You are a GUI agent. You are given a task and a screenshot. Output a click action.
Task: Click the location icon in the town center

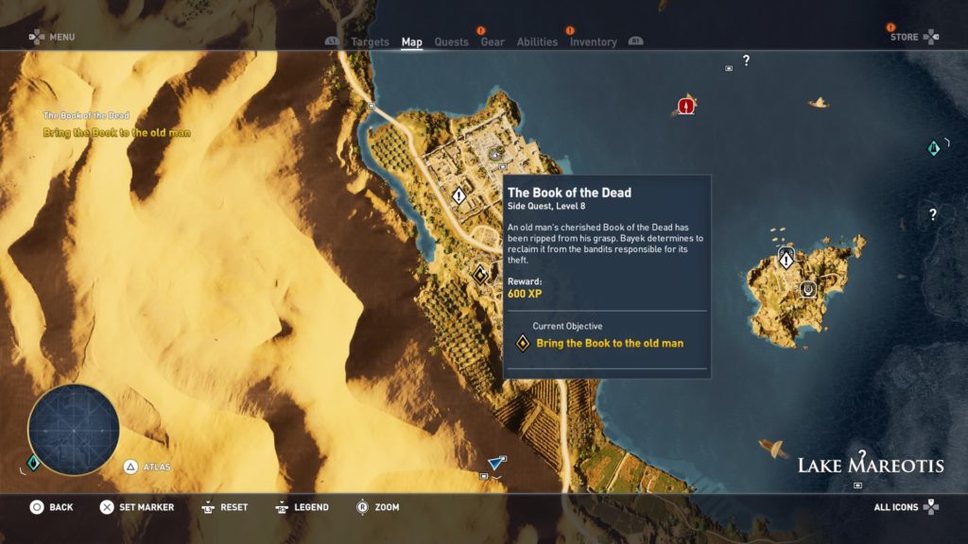click(x=495, y=155)
